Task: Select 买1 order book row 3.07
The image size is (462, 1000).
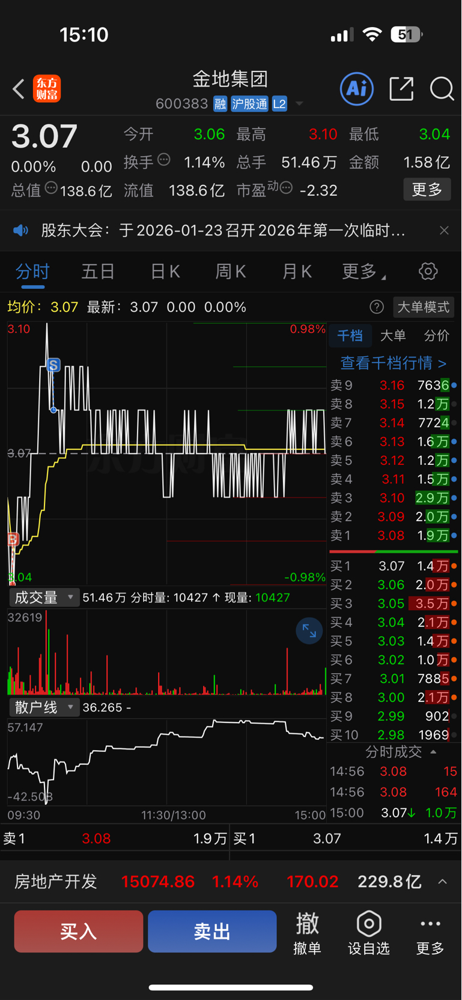Action: (394, 566)
